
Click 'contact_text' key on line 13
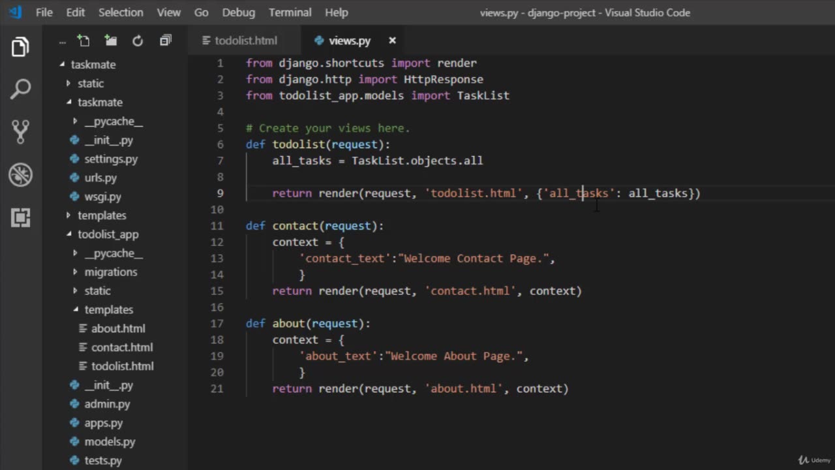click(345, 258)
